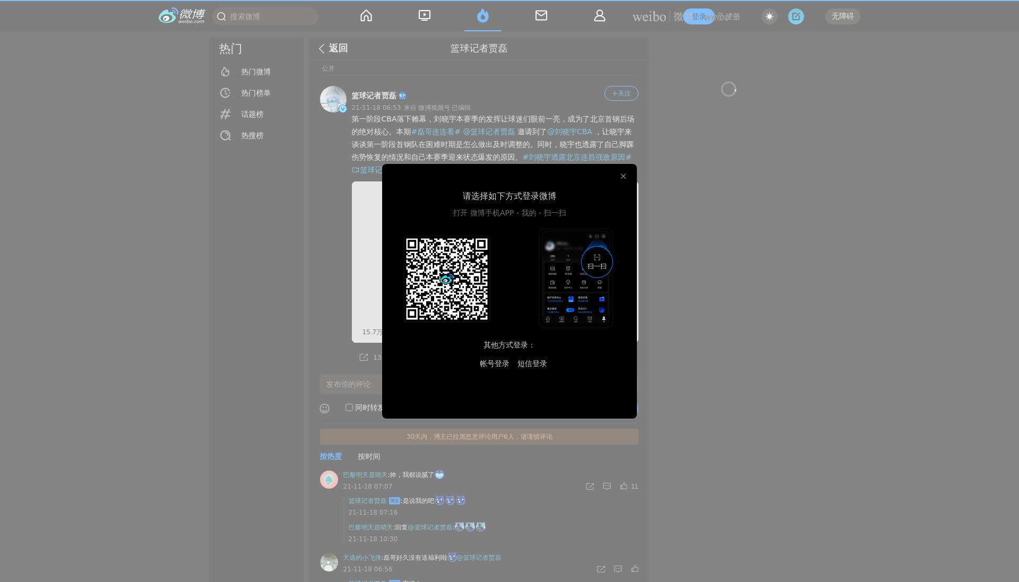
Task: Go back with 返回 button
Action: 333,48
